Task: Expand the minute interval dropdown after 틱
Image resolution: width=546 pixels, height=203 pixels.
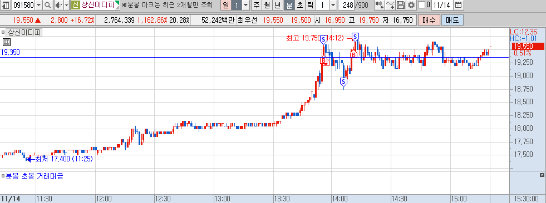Action: click(x=333, y=5)
